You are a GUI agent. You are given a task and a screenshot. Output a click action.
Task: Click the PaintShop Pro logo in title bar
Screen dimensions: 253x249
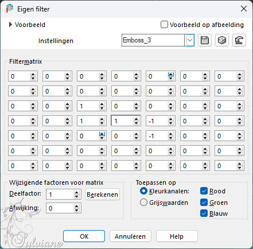pos(9,9)
